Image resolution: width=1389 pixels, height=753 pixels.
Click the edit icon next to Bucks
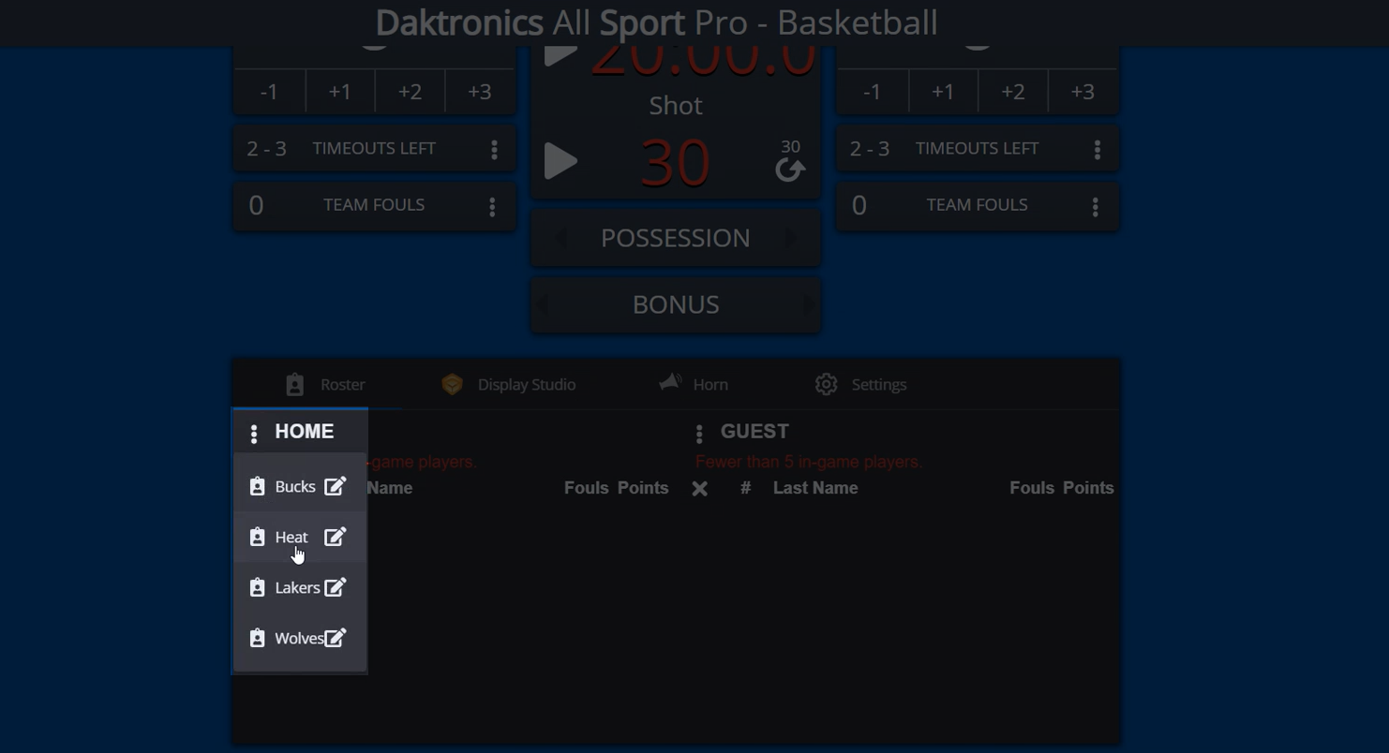(335, 486)
